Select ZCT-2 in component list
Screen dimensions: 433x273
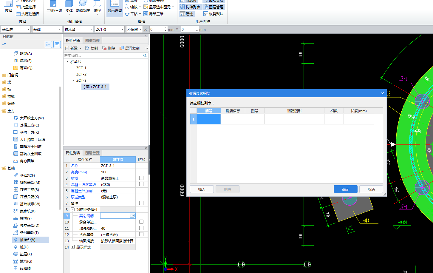click(81, 74)
